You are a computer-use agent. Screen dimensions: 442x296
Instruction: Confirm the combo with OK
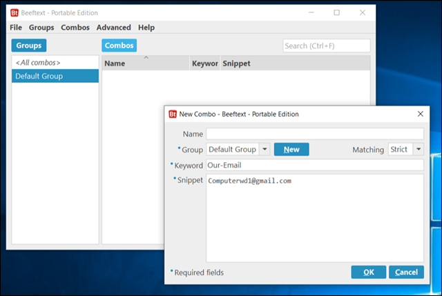(x=368, y=272)
